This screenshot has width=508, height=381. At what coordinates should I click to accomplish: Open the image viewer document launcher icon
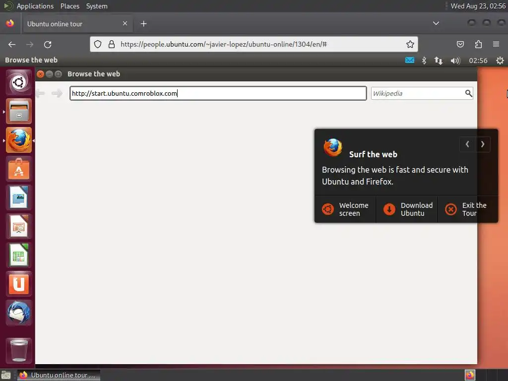(19, 197)
